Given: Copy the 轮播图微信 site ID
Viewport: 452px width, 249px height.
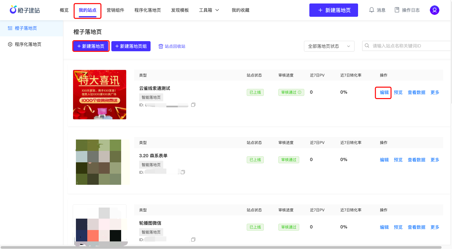Looking at the screenshot, I should 193,240.
